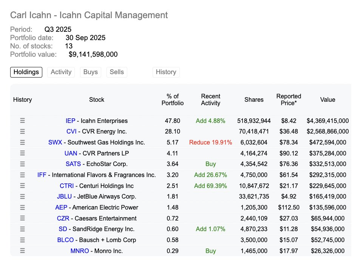Open the SWX ticker link
352x264 pixels.
click(x=55, y=142)
